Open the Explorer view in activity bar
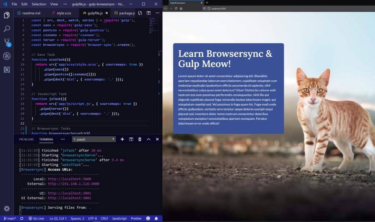375x222 pixels. coord(7,15)
